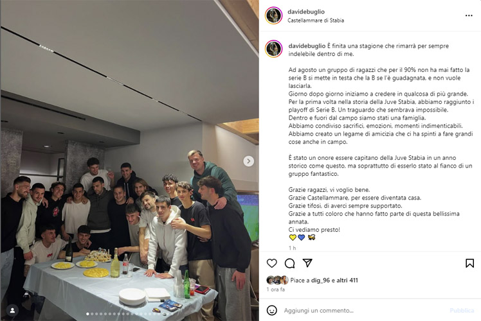Viewport: 481px width, 321px height.
Task: Click davidebuglio username in caption
Action: click(x=307, y=46)
